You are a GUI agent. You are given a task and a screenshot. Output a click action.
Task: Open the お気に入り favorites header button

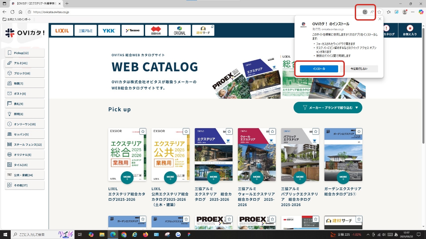(x=410, y=31)
